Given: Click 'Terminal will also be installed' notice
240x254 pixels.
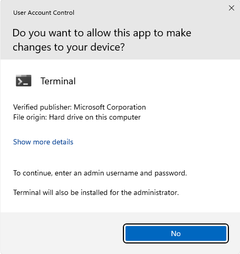Looking at the screenshot, I should 96,192.
